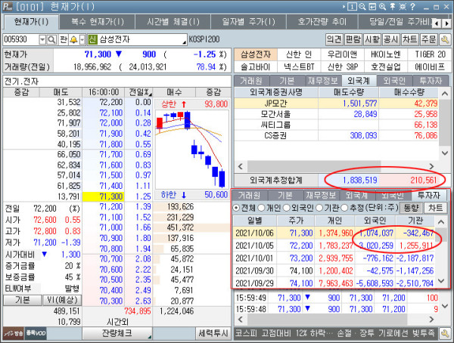Open the stock code dropdown arrow
Screen dimensions: 454x343
[42, 39]
